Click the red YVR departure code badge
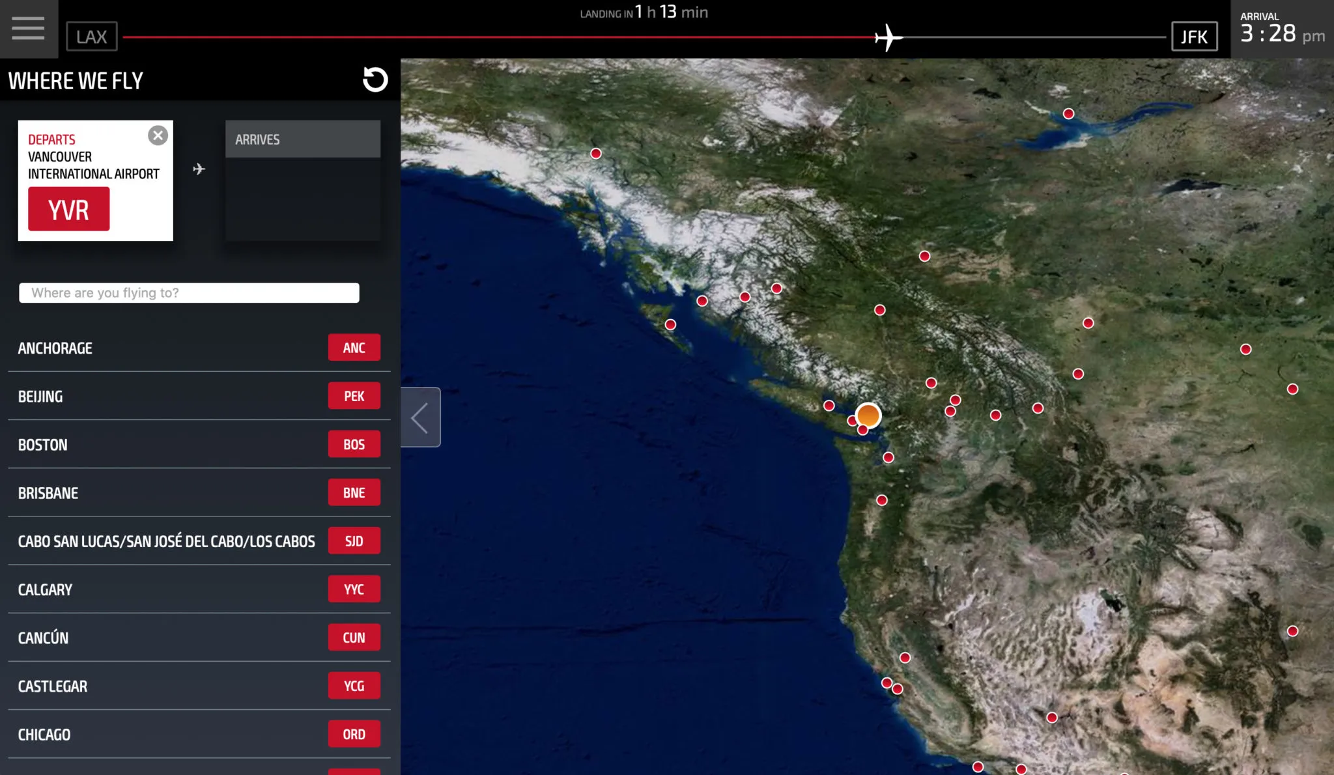 [68, 208]
